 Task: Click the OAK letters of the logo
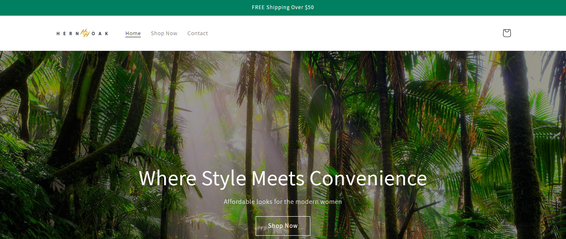pyautogui.click(x=99, y=33)
